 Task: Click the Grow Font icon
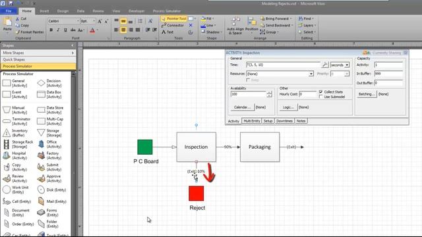tap(100, 21)
